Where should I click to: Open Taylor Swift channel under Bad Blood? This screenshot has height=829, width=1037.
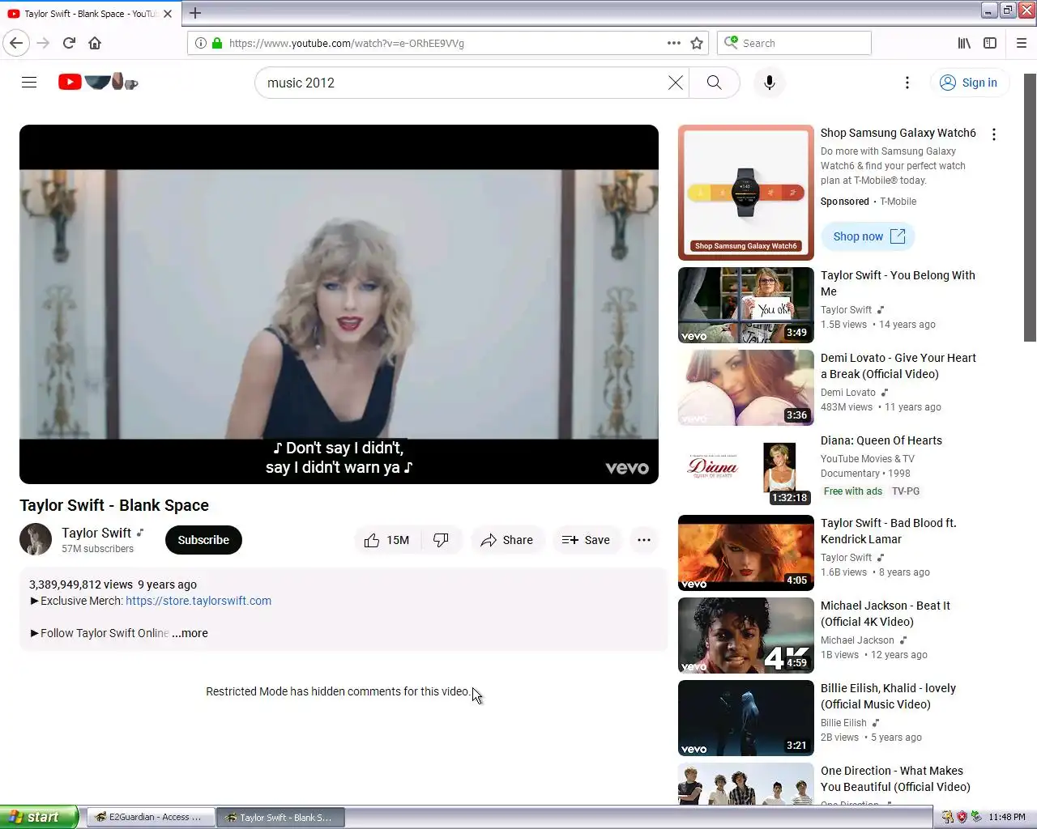[x=846, y=558]
